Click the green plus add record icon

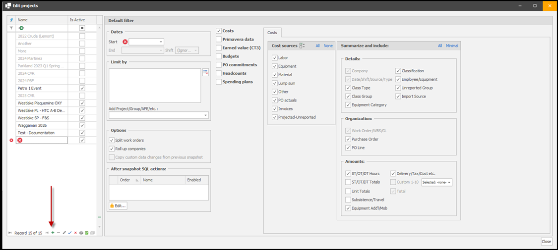tap(53, 233)
